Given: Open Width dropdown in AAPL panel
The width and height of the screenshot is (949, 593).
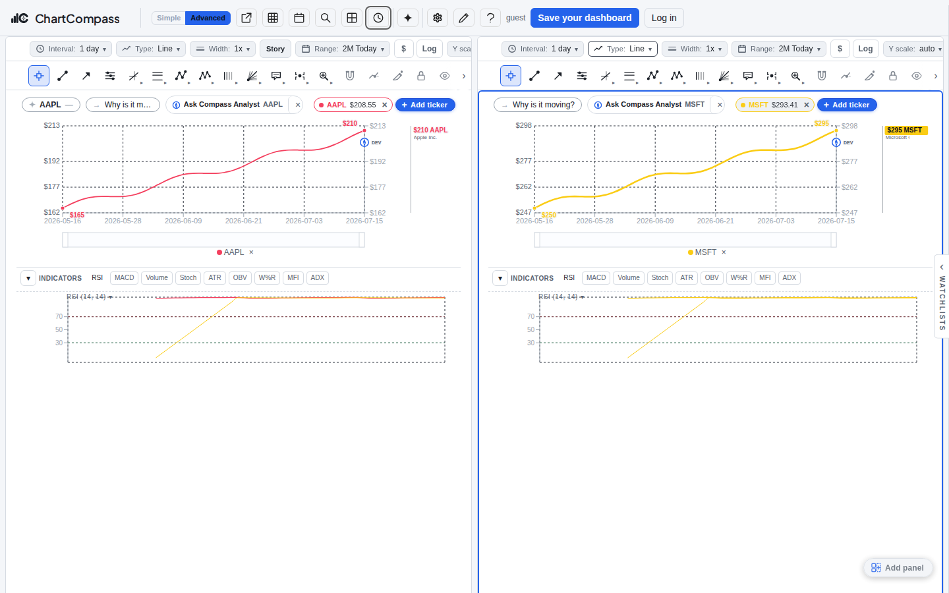Looking at the screenshot, I should coord(223,49).
